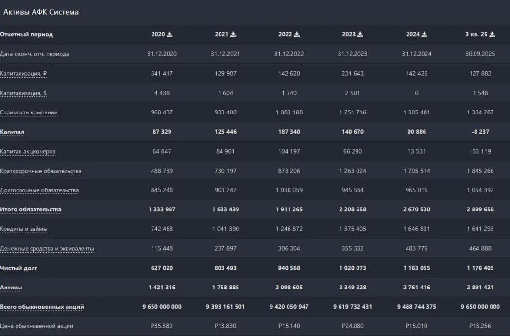Download the 2021 report
Image resolution: width=510 pixels, height=336 pixels.
pyautogui.click(x=233, y=34)
